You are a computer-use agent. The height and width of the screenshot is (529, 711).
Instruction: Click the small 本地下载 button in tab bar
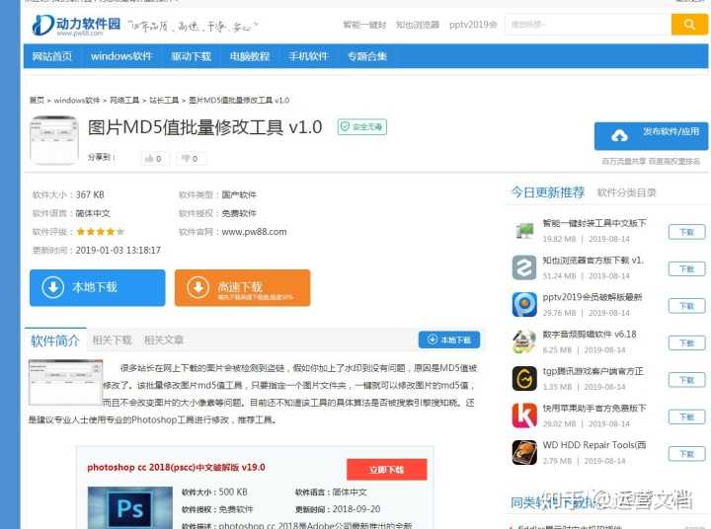tap(449, 340)
